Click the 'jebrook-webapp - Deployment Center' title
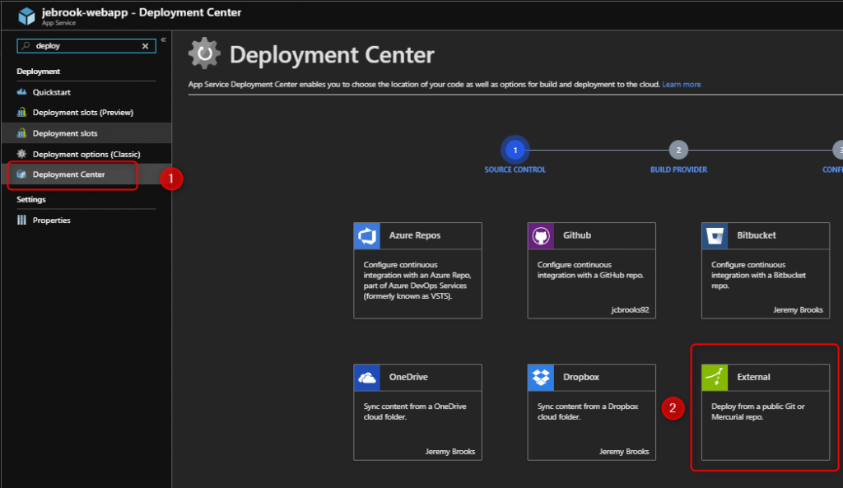 (x=142, y=12)
